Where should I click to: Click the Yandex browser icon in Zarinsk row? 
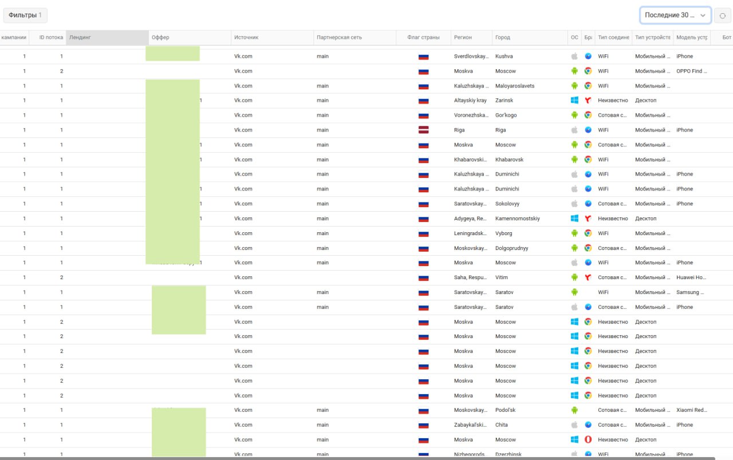coord(588,100)
